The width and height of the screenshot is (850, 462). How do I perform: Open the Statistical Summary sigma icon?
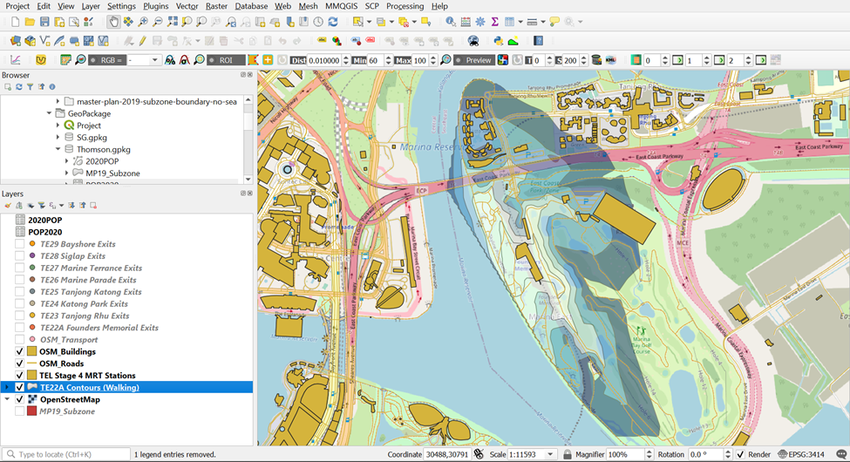pos(494,22)
